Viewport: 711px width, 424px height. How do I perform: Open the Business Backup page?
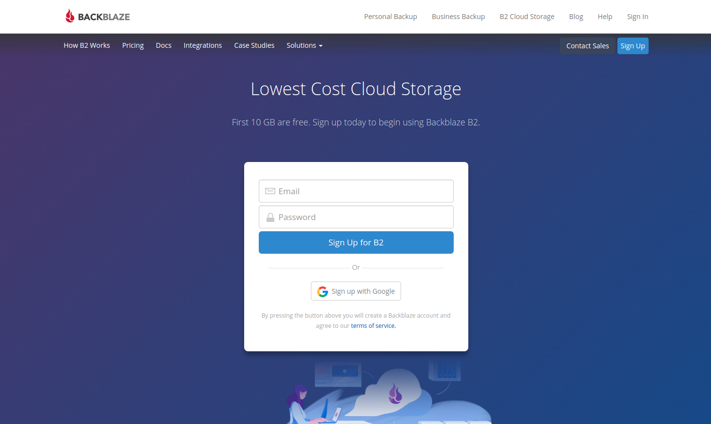pos(458,17)
